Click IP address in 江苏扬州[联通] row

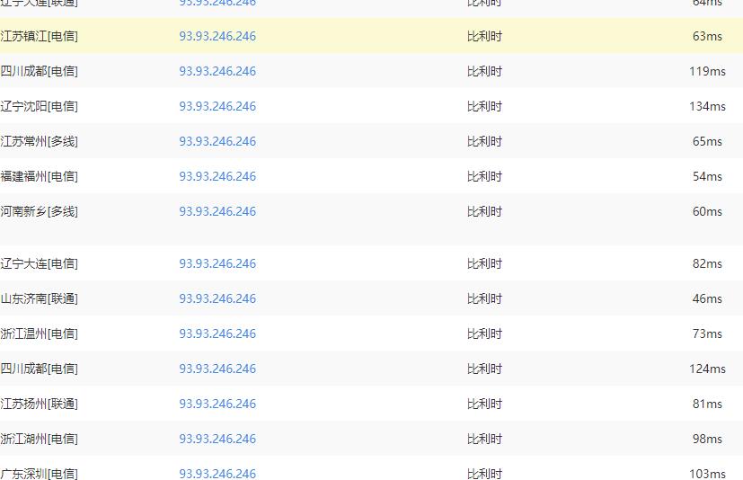(217, 404)
